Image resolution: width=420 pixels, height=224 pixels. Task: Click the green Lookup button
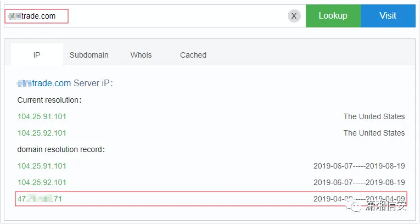click(333, 16)
